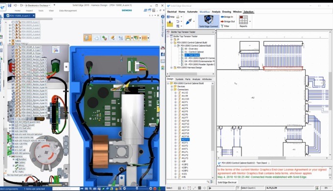Switch to the Attributes panel tab
This screenshot has width=333, height=191.
tap(207, 79)
